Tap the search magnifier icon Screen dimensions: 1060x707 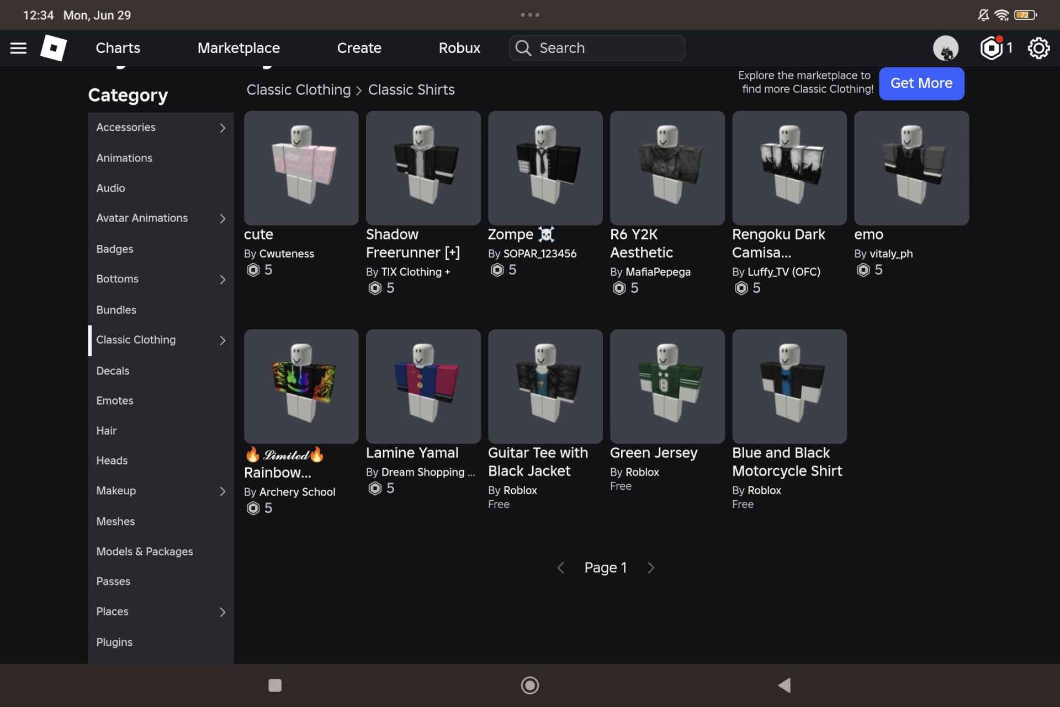coord(523,48)
